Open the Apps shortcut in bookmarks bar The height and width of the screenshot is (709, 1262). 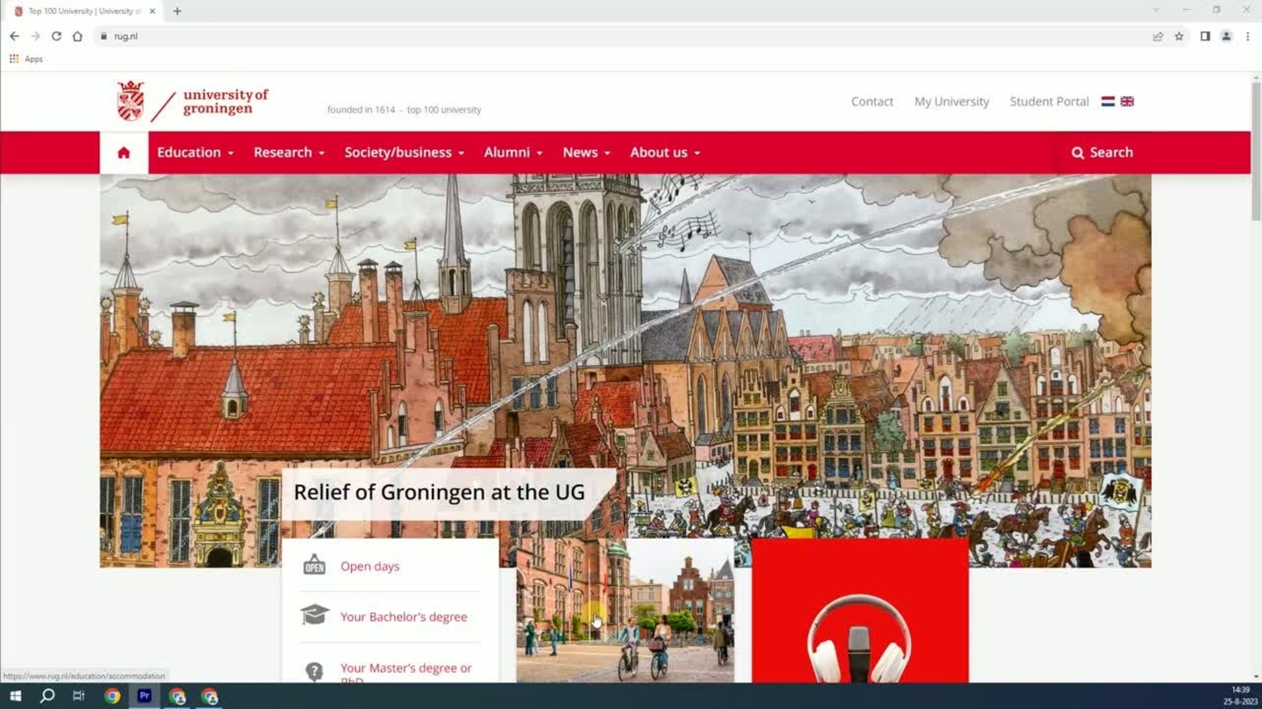[x=26, y=59]
